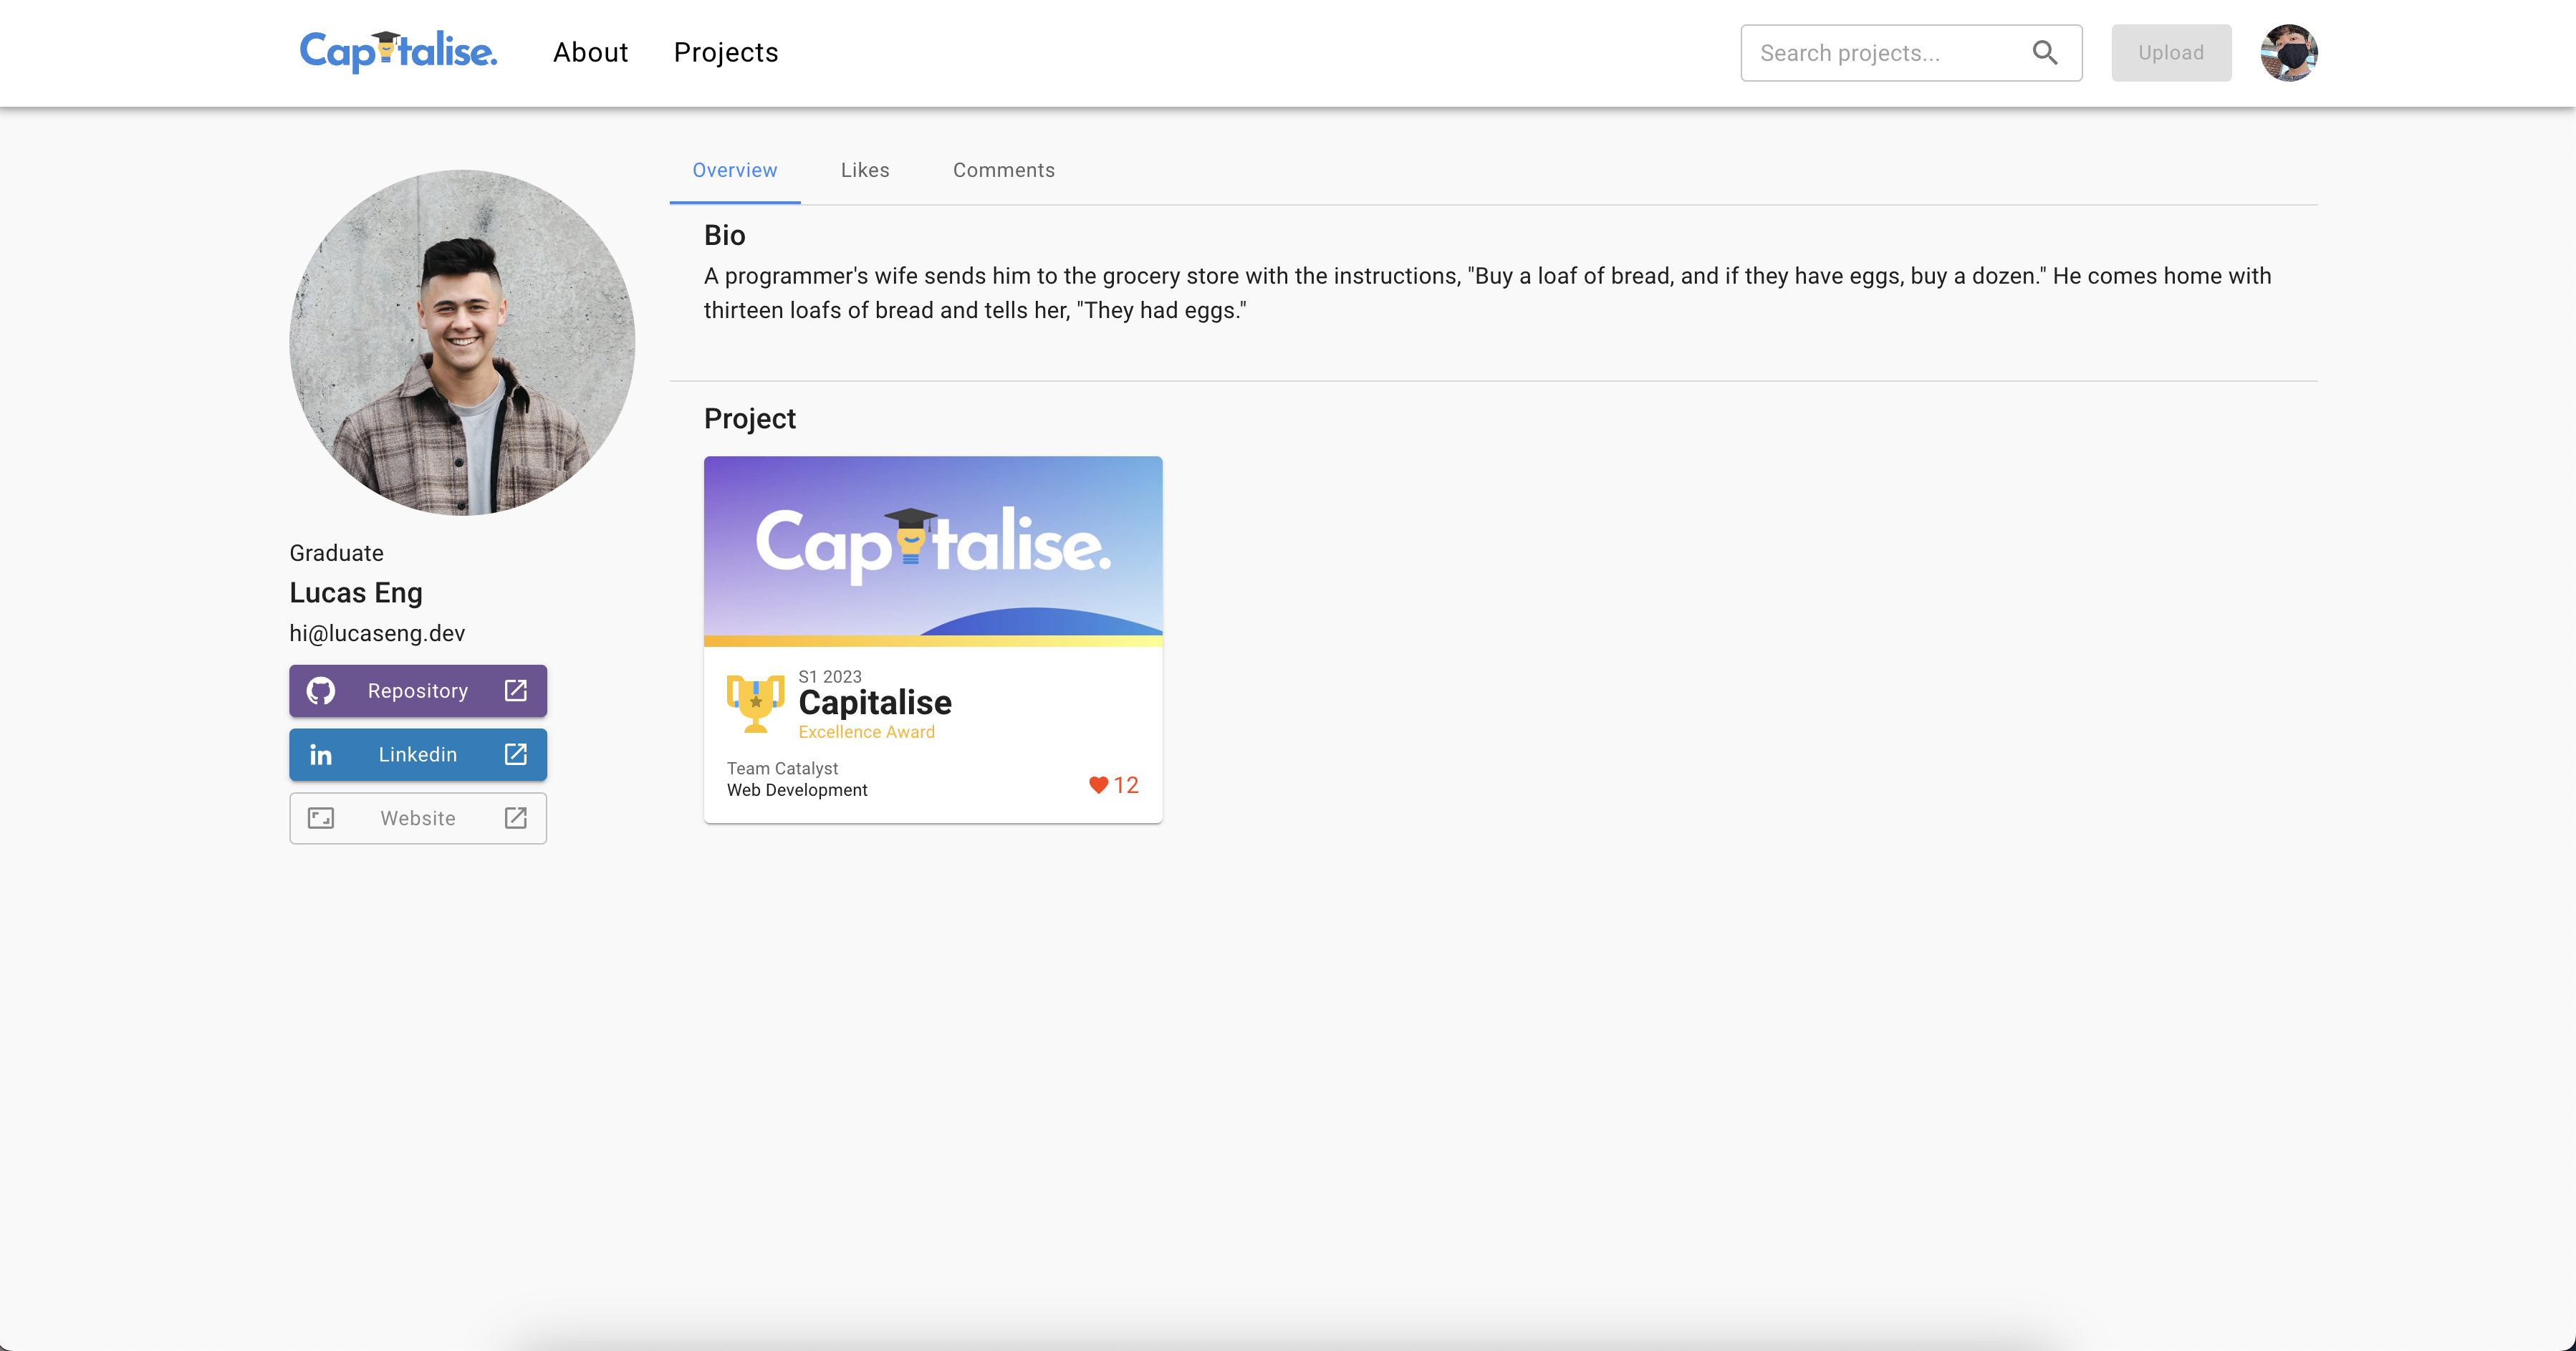Image resolution: width=2576 pixels, height=1351 pixels.
Task: Open the Projects page
Action: 725,52
